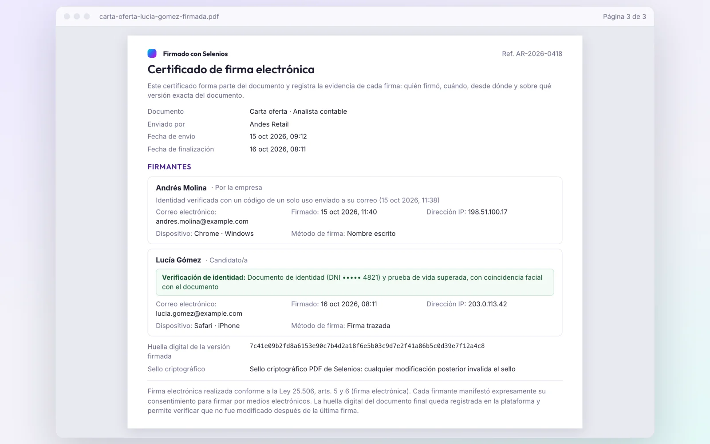Click the document hash starting 7c41e09b2fd8

tap(367, 346)
